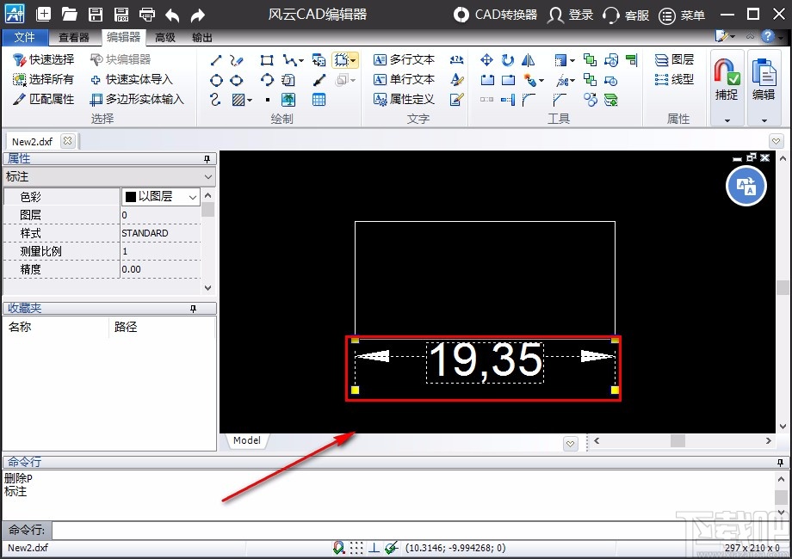Toggle ortho mode in status bar
Screen dimensions: 792x559
pos(374,547)
